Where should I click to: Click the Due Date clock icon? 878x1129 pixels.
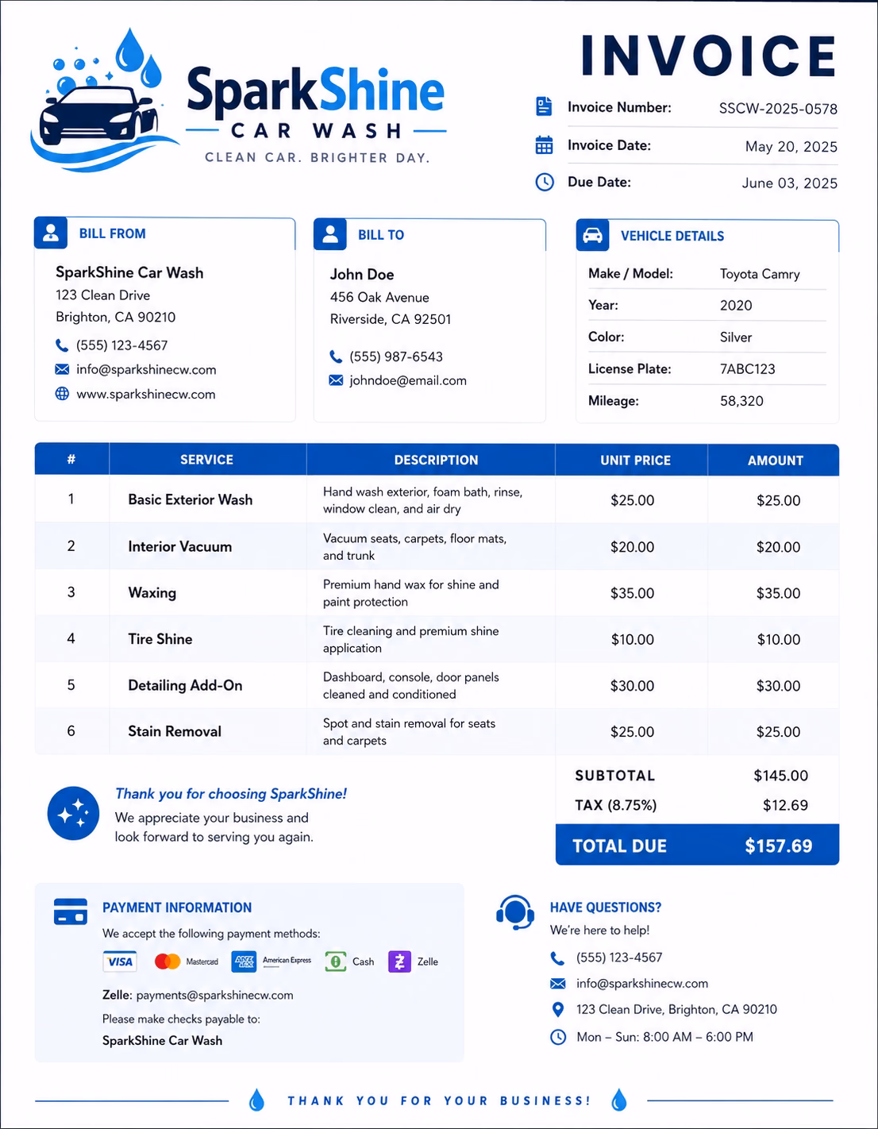(x=545, y=182)
